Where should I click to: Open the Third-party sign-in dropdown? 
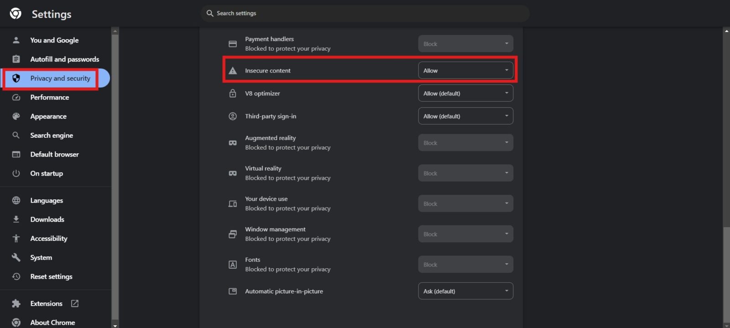465,116
